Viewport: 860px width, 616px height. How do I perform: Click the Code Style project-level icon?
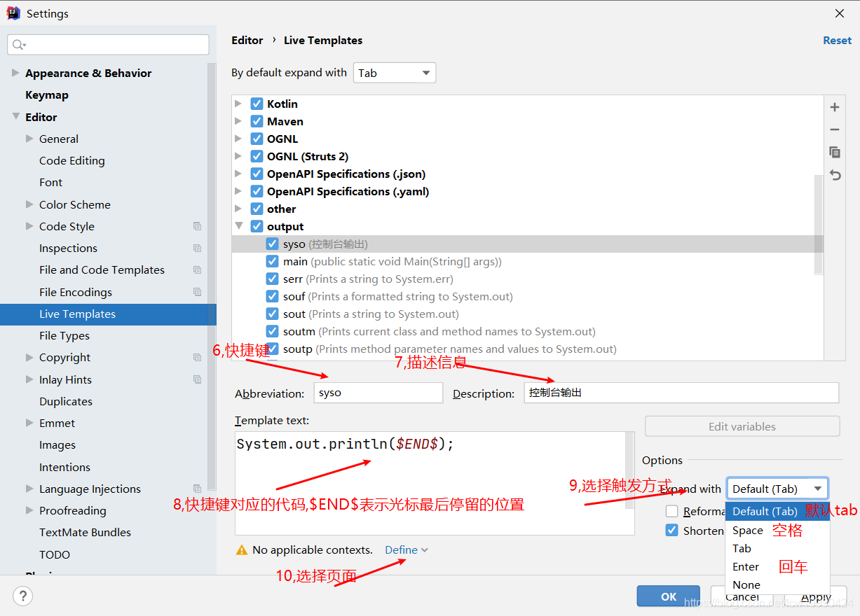[198, 226]
